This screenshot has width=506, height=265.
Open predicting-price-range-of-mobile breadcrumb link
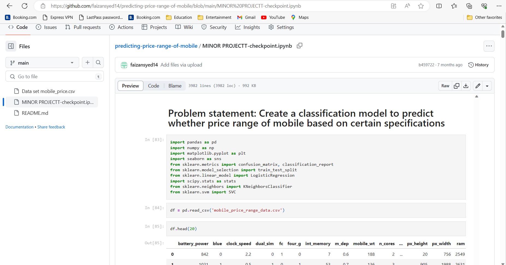(156, 46)
